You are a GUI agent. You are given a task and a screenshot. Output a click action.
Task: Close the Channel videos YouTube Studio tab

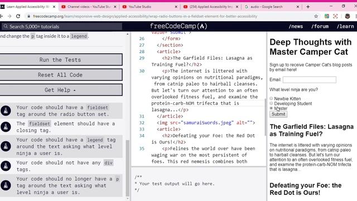pyautogui.click(x=115, y=7)
